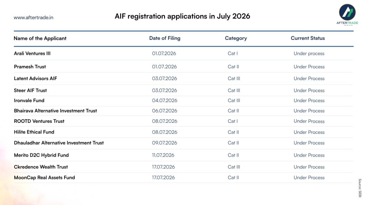Viewport: 365px width, 205px height.
Task: Click the filing date of Latent Advisors AIF
Action: [x=165, y=79]
